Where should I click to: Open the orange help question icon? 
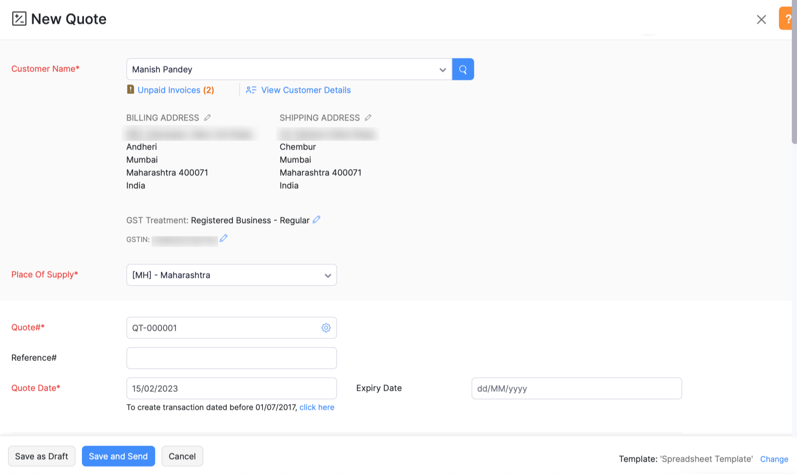(x=787, y=19)
